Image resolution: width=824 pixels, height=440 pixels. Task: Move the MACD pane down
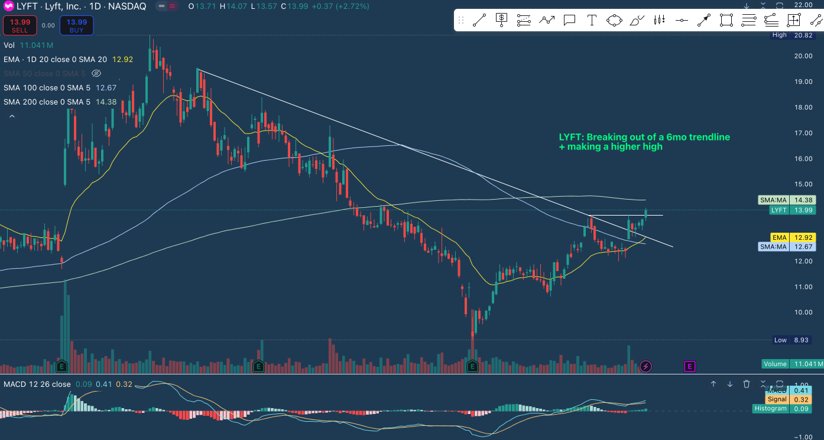[730, 384]
